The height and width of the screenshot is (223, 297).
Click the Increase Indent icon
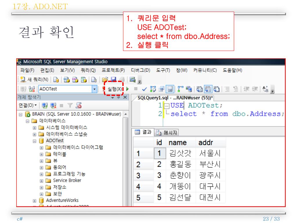pos(255,89)
